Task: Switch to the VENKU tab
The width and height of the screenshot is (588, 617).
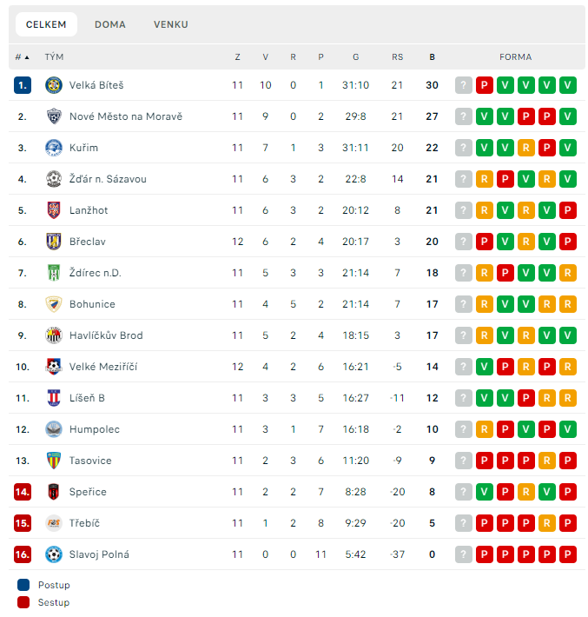Action: tap(171, 24)
